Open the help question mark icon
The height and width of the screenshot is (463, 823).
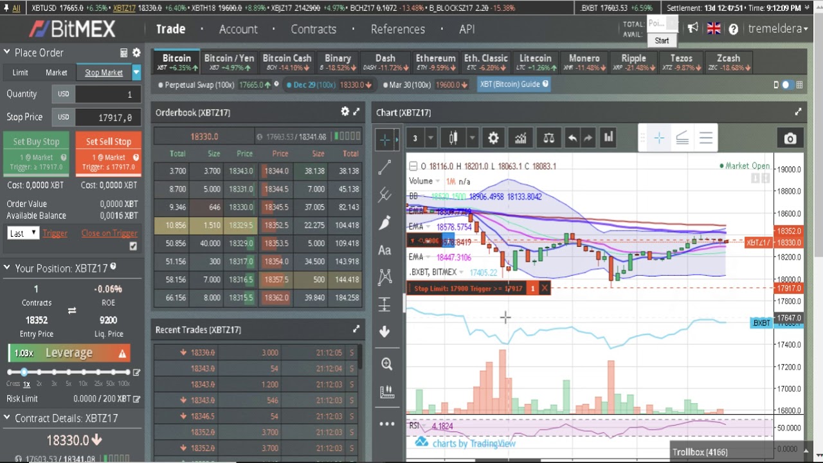[733, 29]
